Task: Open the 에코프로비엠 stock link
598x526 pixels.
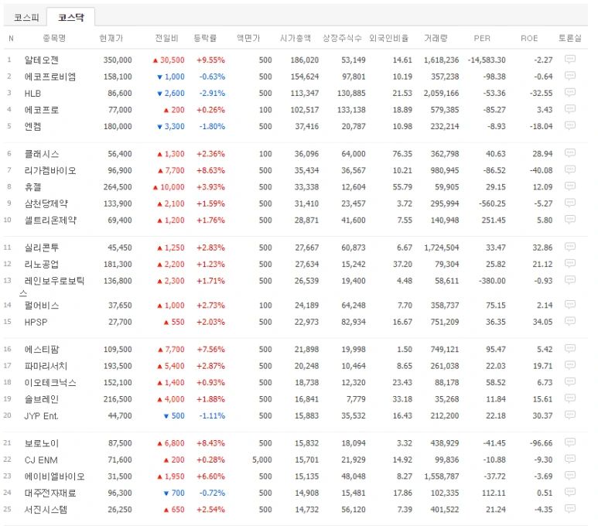Action: pos(50,77)
